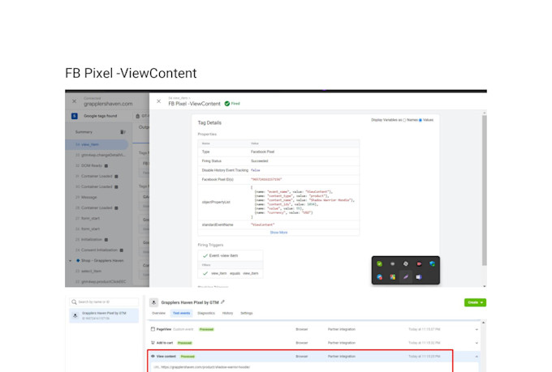Click the DOM Ready event badge icon
This screenshot has height=372, width=552.
click(106, 165)
